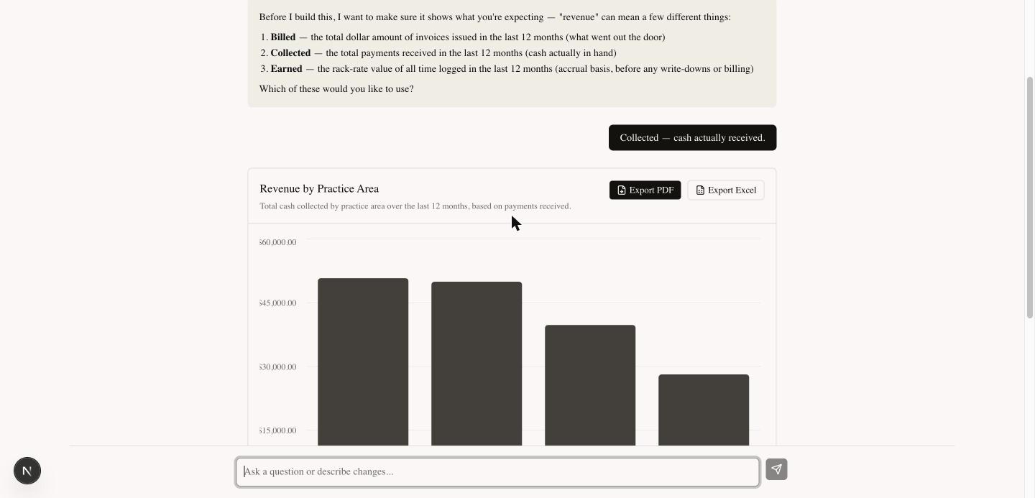Select the third chart bar
The width and height of the screenshot is (1035, 498).
click(x=590, y=385)
